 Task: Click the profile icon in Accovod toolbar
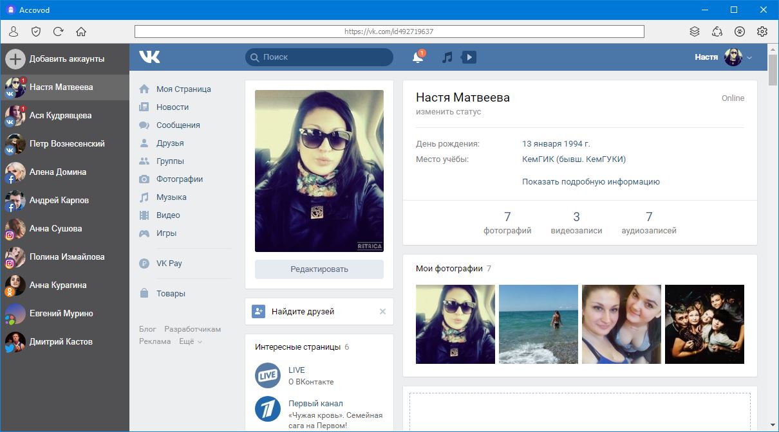pos(14,32)
